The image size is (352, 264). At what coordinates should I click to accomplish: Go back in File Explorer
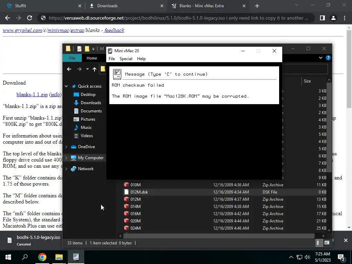[69, 69]
